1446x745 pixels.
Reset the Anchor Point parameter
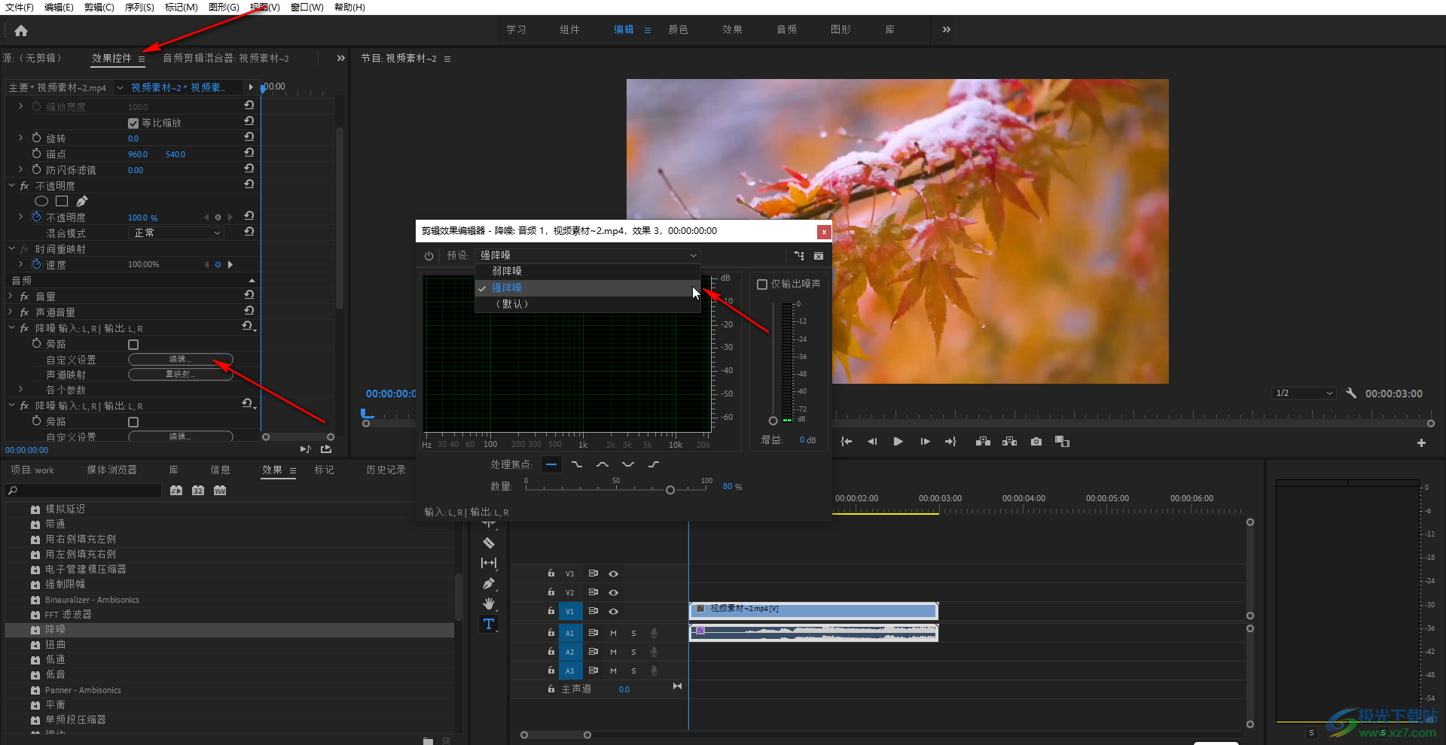249,153
